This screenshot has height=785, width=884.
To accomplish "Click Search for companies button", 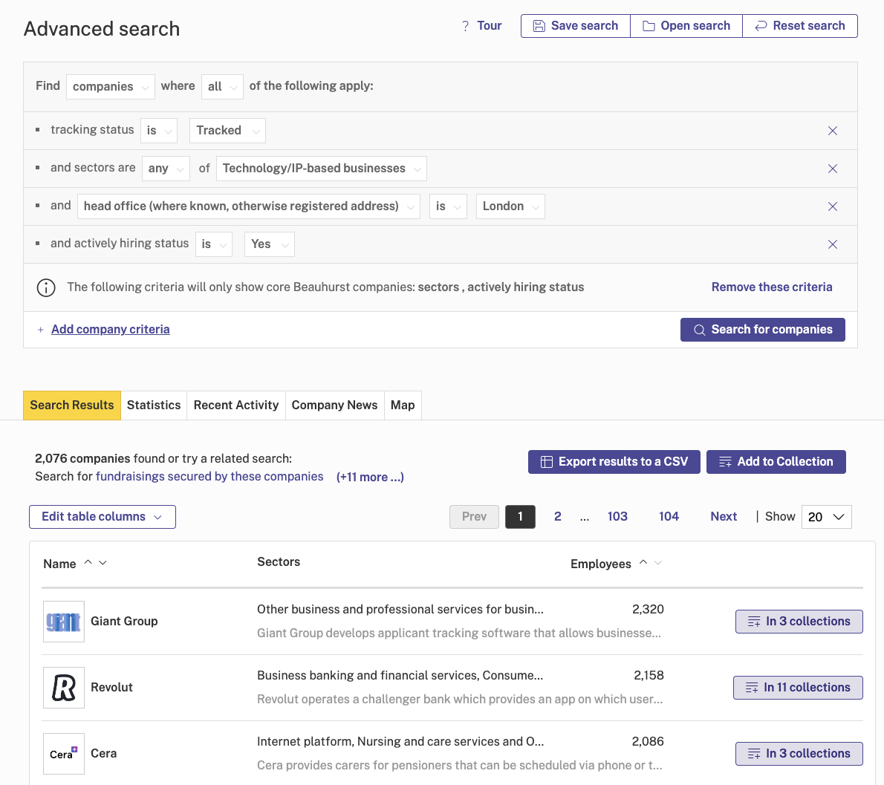I will pos(762,330).
